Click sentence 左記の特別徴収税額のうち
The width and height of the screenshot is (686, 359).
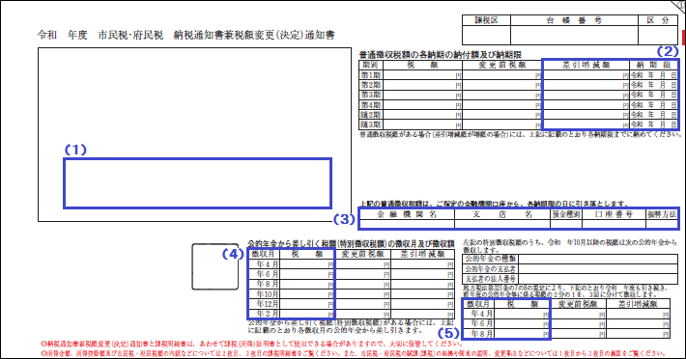click(x=570, y=246)
